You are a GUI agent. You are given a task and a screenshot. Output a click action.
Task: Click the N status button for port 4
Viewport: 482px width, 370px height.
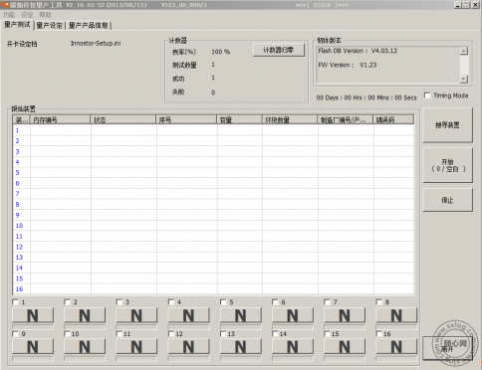(x=188, y=315)
